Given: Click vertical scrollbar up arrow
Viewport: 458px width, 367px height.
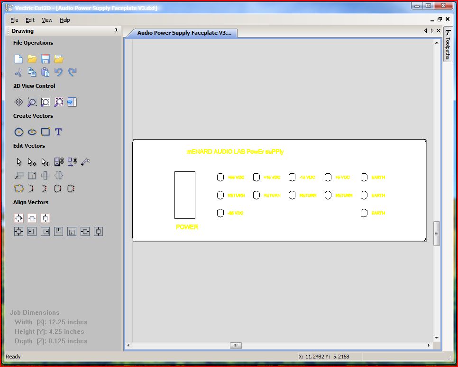Looking at the screenshot, I should pos(436,43).
